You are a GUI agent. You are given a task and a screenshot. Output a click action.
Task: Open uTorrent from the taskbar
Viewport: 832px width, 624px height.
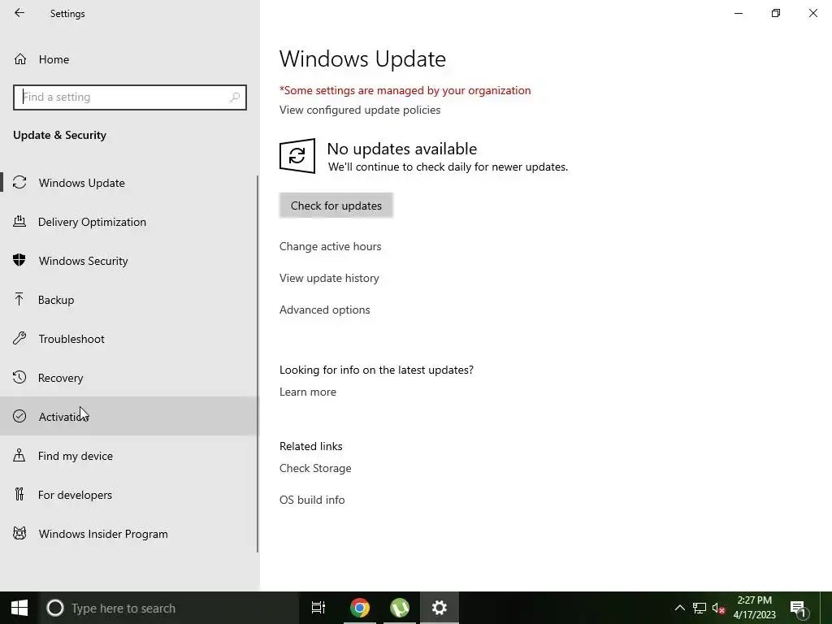[x=400, y=608]
